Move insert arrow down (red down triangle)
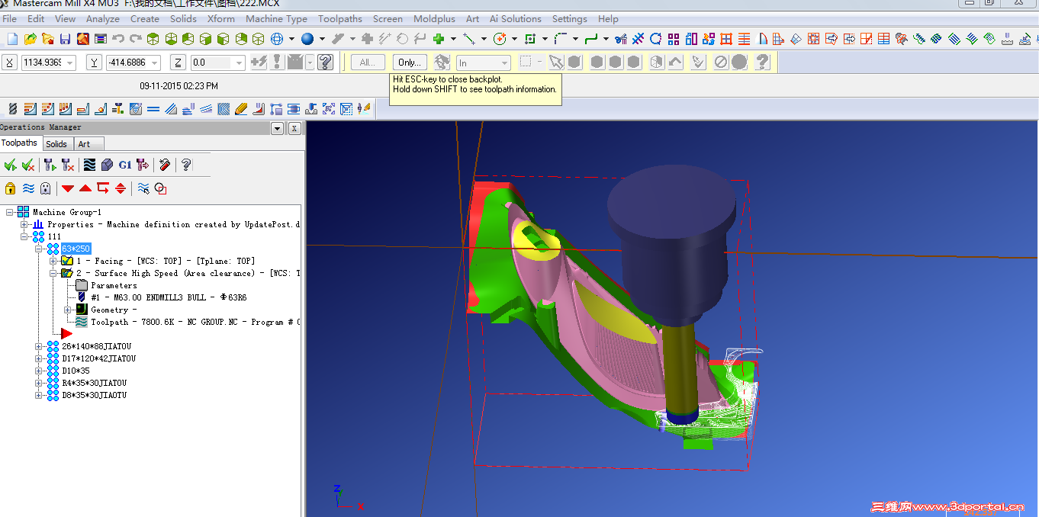The width and height of the screenshot is (1039, 517). click(68, 188)
